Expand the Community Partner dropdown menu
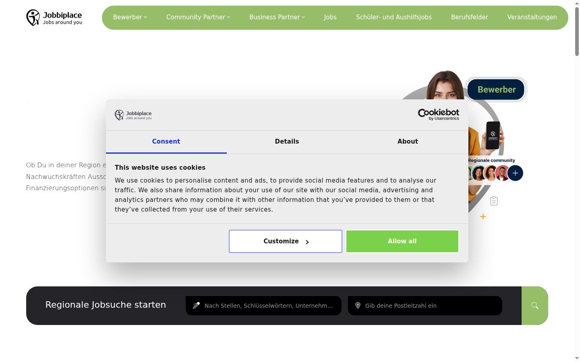 click(x=198, y=17)
